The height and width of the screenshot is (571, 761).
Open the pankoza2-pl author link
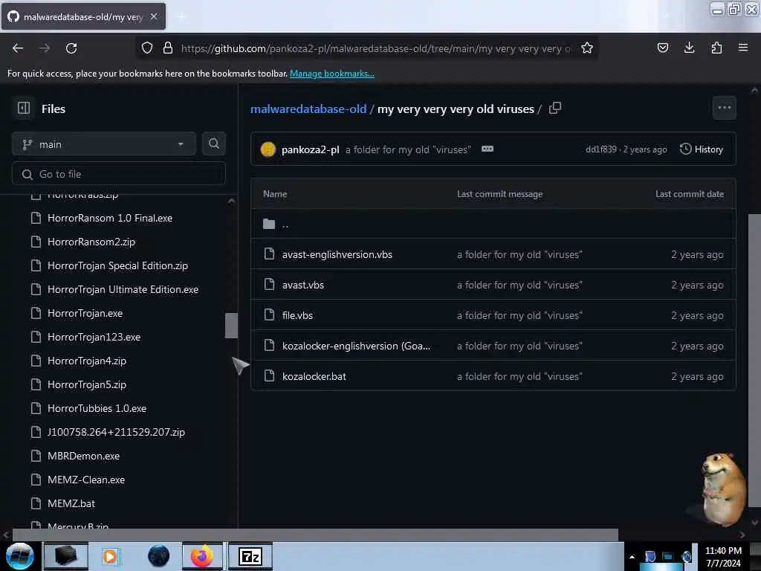coord(310,149)
